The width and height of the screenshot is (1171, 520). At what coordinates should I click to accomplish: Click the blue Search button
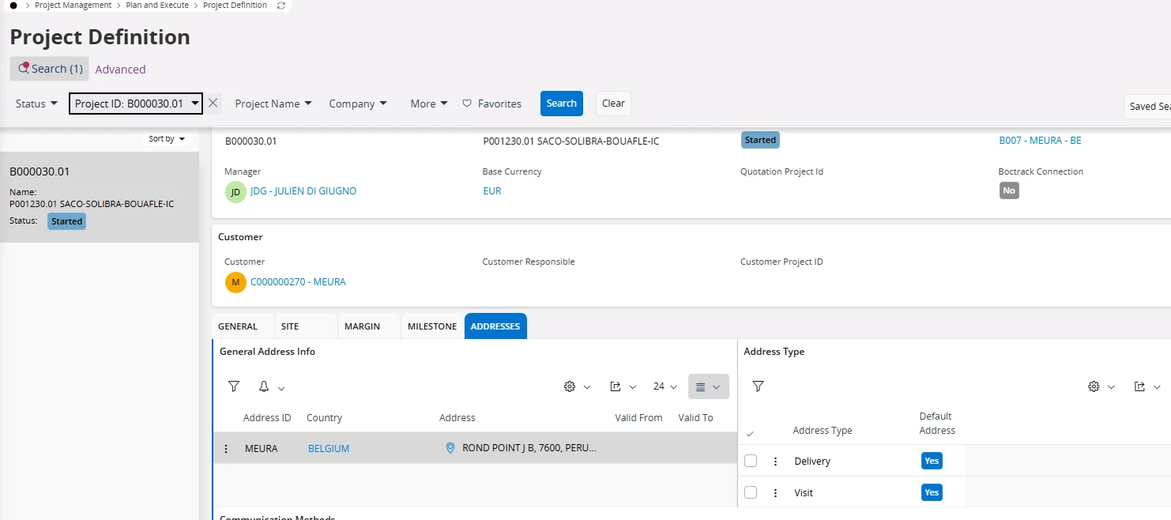pyautogui.click(x=561, y=104)
